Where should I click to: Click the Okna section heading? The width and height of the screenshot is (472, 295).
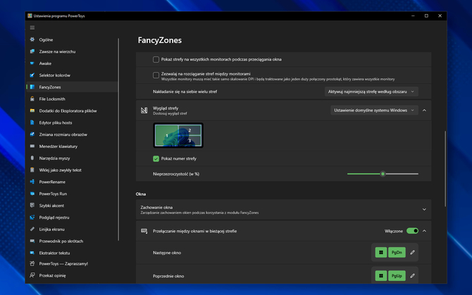pos(141,194)
